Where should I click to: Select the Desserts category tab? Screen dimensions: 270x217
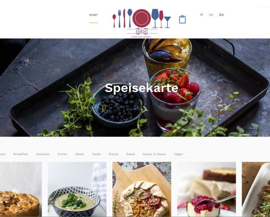[42, 154]
